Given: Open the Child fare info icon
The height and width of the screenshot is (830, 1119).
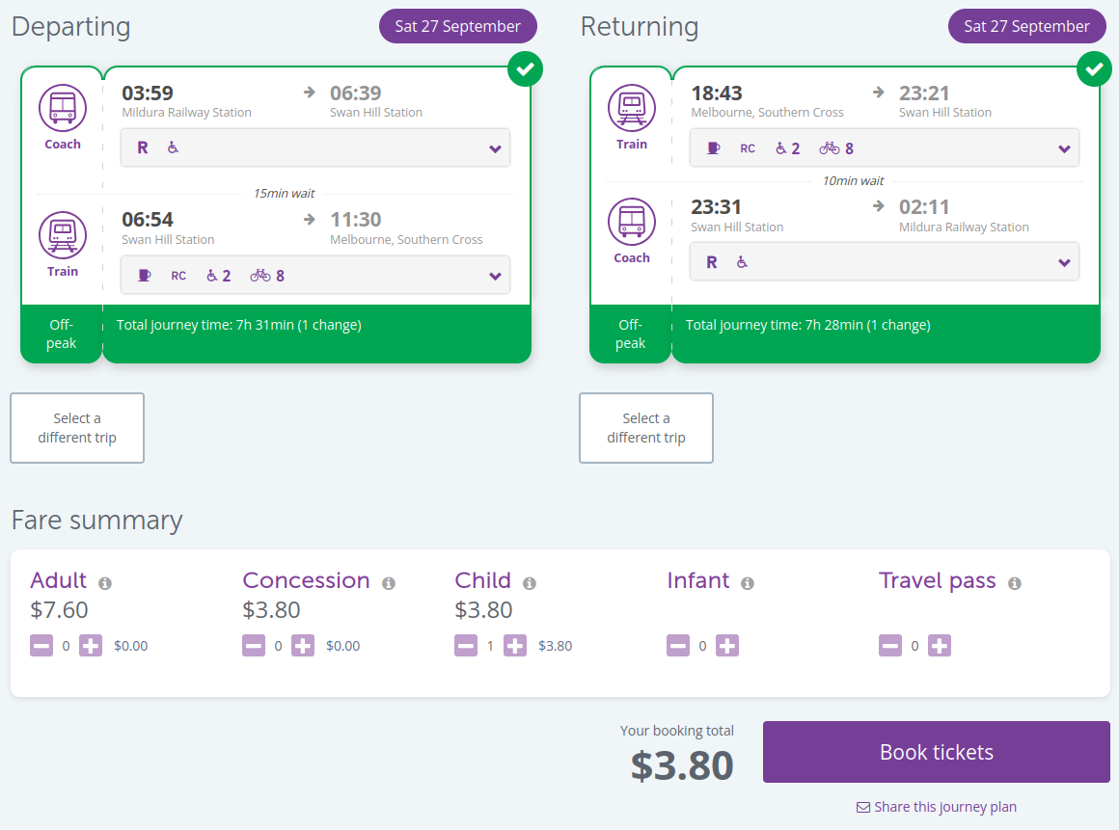Looking at the screenshot, I should click(x=530, y=583).
